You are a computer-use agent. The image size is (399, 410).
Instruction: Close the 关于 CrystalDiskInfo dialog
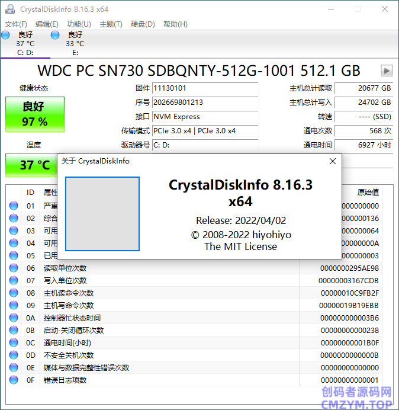[x=333, y=161]
